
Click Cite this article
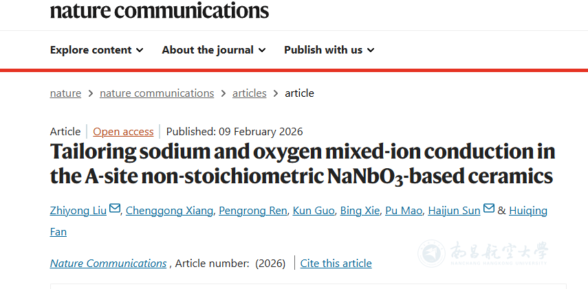336,264
